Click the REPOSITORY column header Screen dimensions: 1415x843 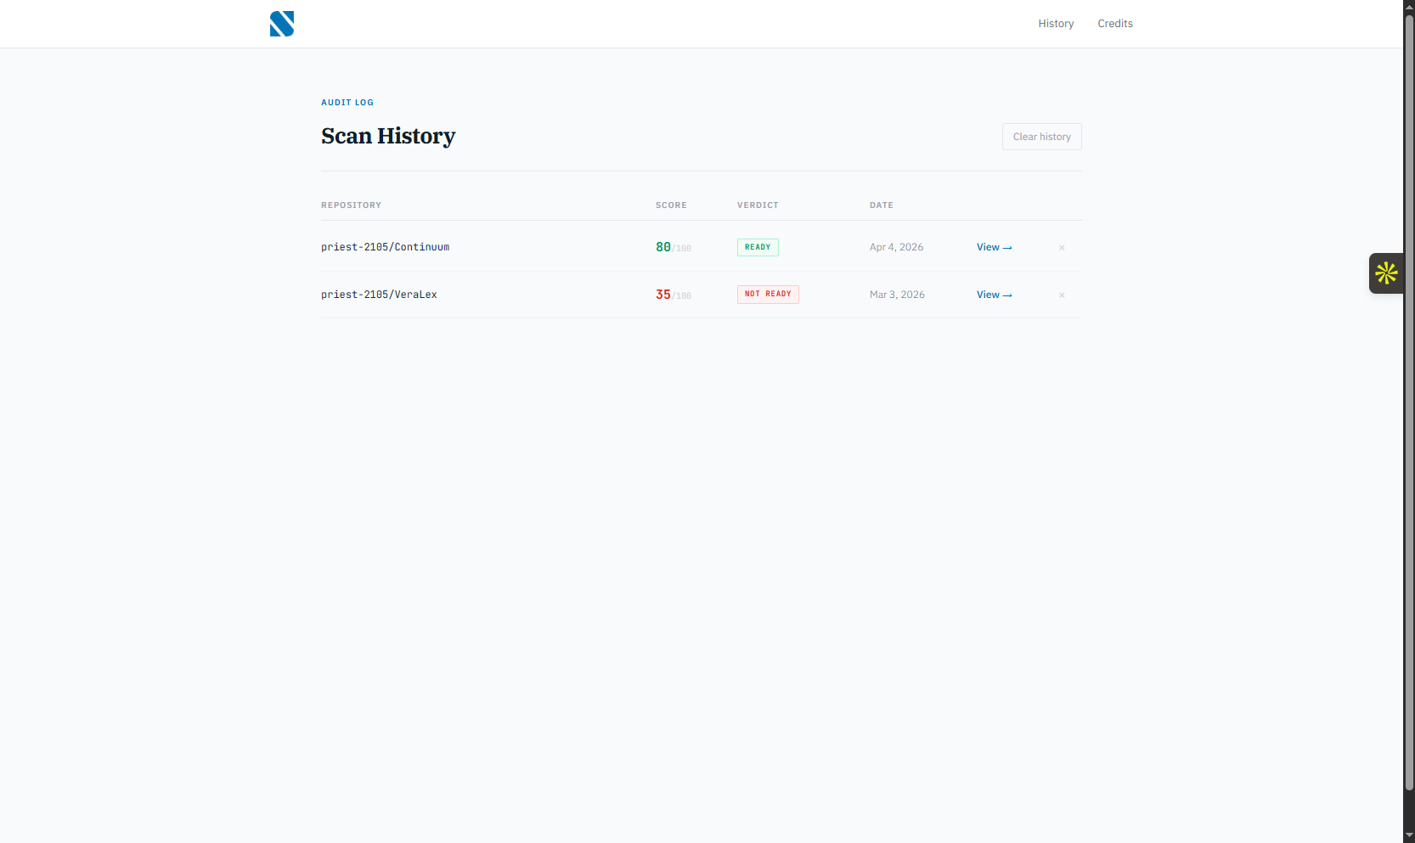pyautogui.click(x=351, y=205)
